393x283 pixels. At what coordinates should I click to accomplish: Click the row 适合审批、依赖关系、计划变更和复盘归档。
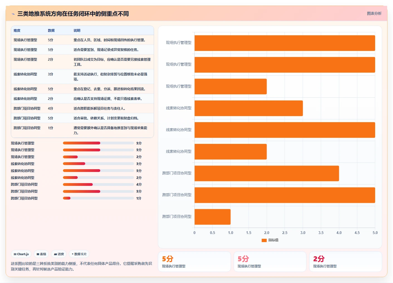(x=82, y=118)
